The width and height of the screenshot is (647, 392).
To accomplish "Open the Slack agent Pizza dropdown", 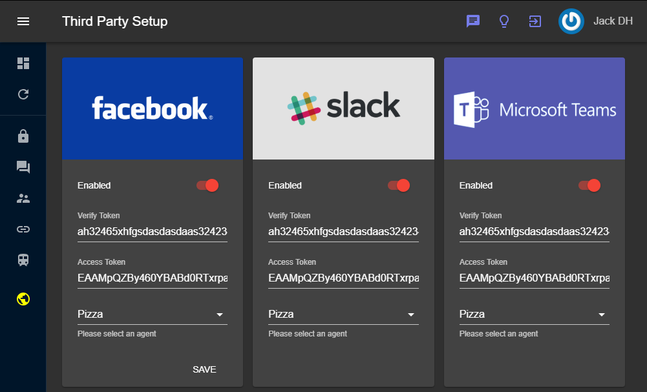I will [x=343, y=315].
